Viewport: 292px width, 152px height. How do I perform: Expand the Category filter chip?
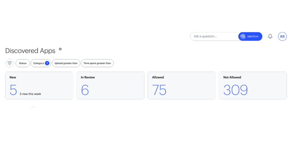[x=41, y=63]
